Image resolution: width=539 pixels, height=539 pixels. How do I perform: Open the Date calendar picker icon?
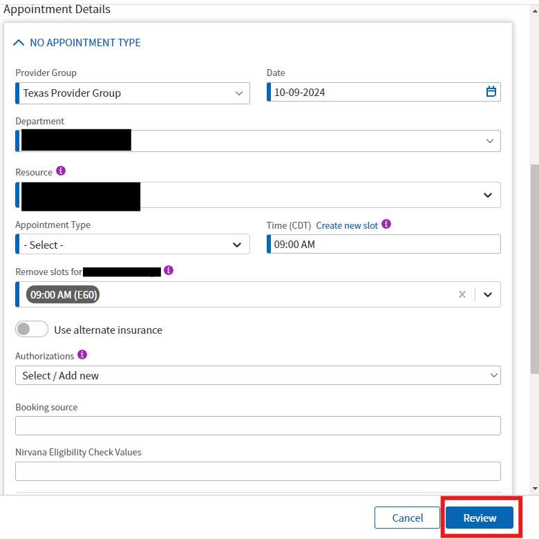click(491, 92)
